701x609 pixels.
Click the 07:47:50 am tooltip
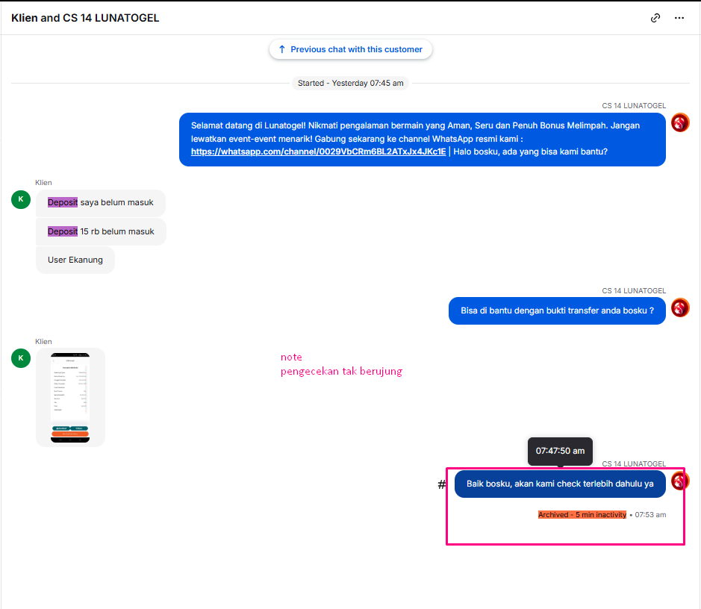(x=560, y=451)
